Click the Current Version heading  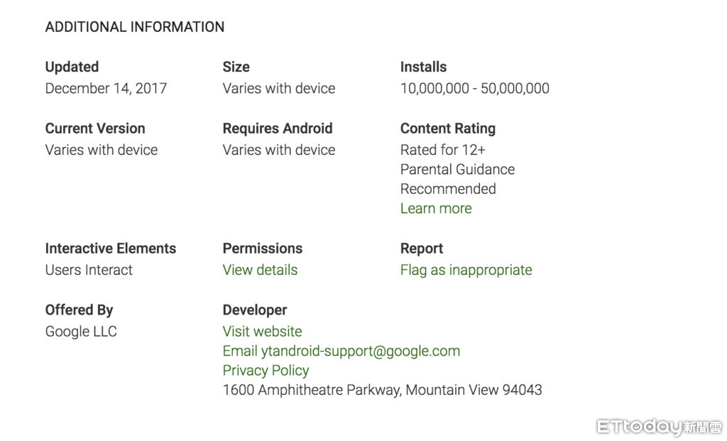tap(95, 129)
